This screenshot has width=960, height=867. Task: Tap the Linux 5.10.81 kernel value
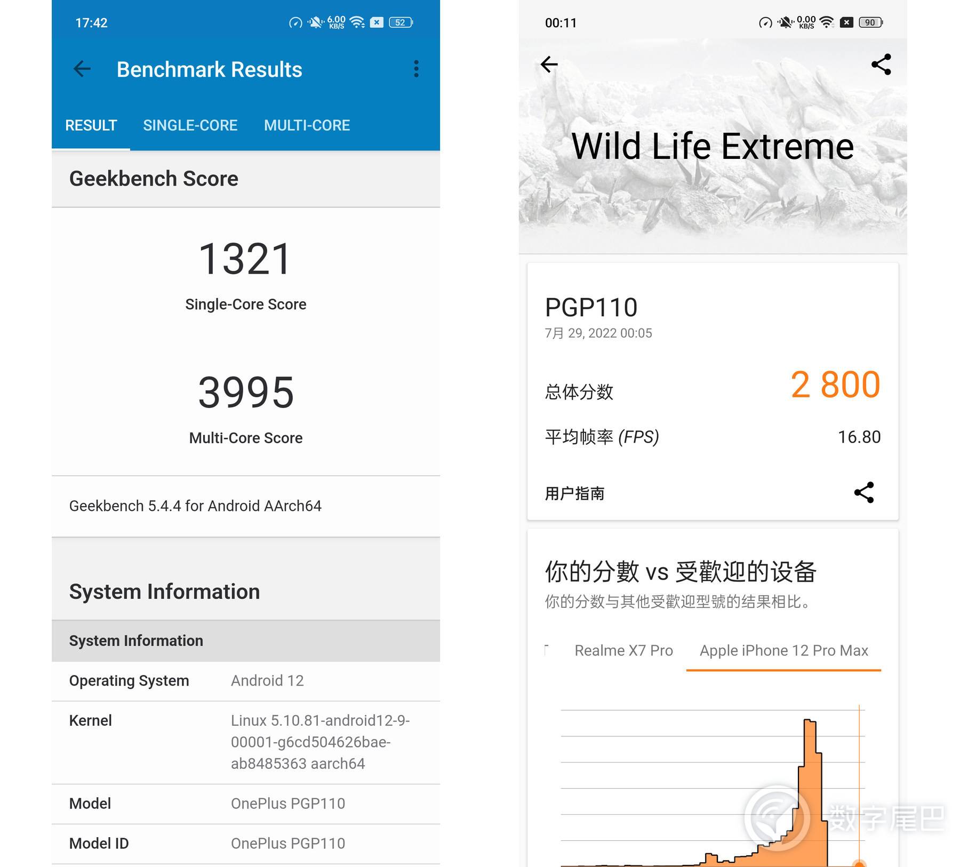tap(321, 742)
